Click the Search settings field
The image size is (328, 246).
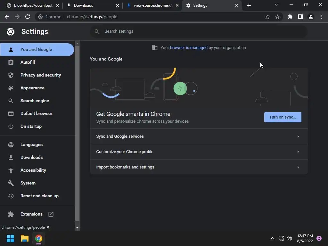tap(199, 31)
